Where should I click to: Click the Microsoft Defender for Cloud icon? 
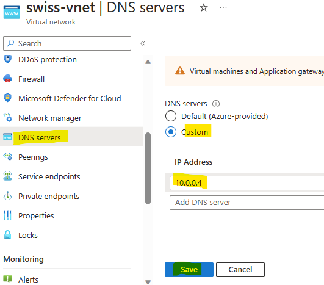8,98
